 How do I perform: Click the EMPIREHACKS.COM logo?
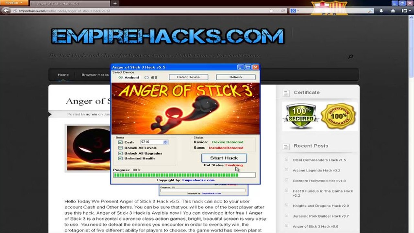click(168, 36)
